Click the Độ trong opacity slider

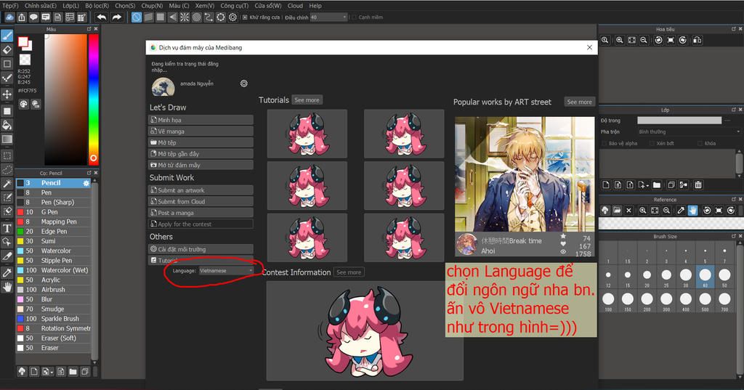[x=679, y=121]
